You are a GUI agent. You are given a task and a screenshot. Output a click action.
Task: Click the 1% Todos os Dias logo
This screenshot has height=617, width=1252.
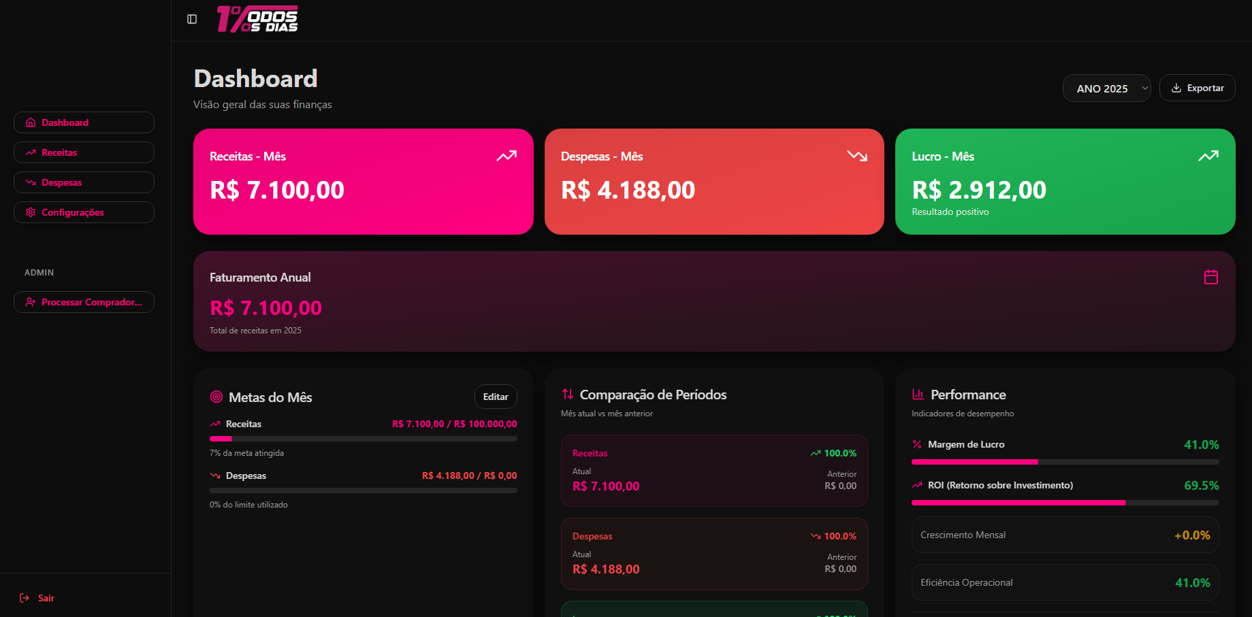click(x=257, y=19)
